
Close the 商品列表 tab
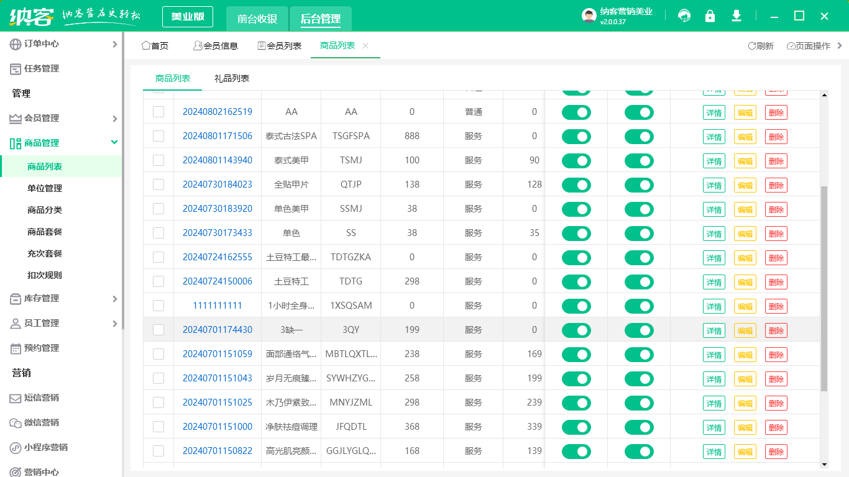tap(365, 46)
